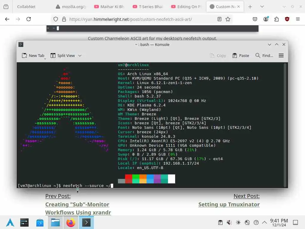Bookmark this page with the star
This screenshot has height=229, width=305.
click(228, 19)
